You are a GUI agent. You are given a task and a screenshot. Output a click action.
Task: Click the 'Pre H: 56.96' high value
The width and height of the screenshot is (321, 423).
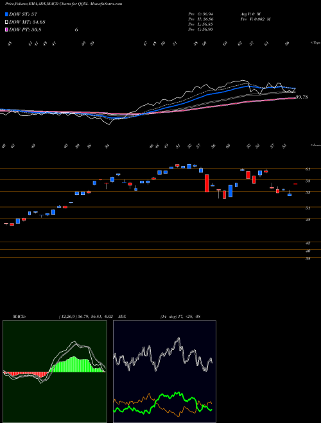pos(201,19)
